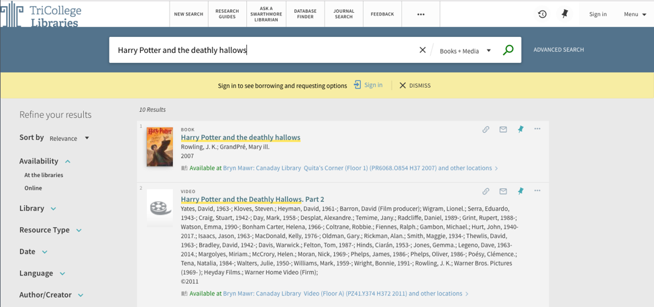Screen dimensions: 654x307
Task: Copy permalink for deathly hallows book result
Action: (486, 129)
